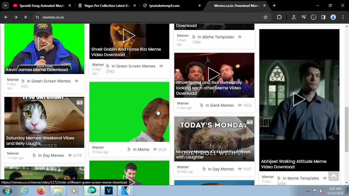Image resolution: width=349 pixels, height=196 pixels.
Task: Open the tab search dropdown arrow
Action: pyautogui.click(x=5, y=5)
